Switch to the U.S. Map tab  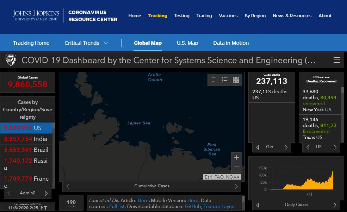pyautogui.click(x=187, y=43)
